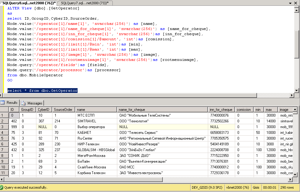The width and height of the screenshot is (300, 192).
Task: Select the CyberID column header
Action: (44, 110)
